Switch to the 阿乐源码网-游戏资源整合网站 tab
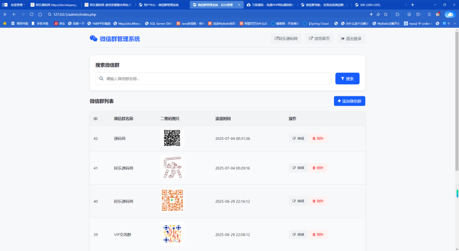The image size is (459, 251). pyautogui.click(x=108, y=4)
